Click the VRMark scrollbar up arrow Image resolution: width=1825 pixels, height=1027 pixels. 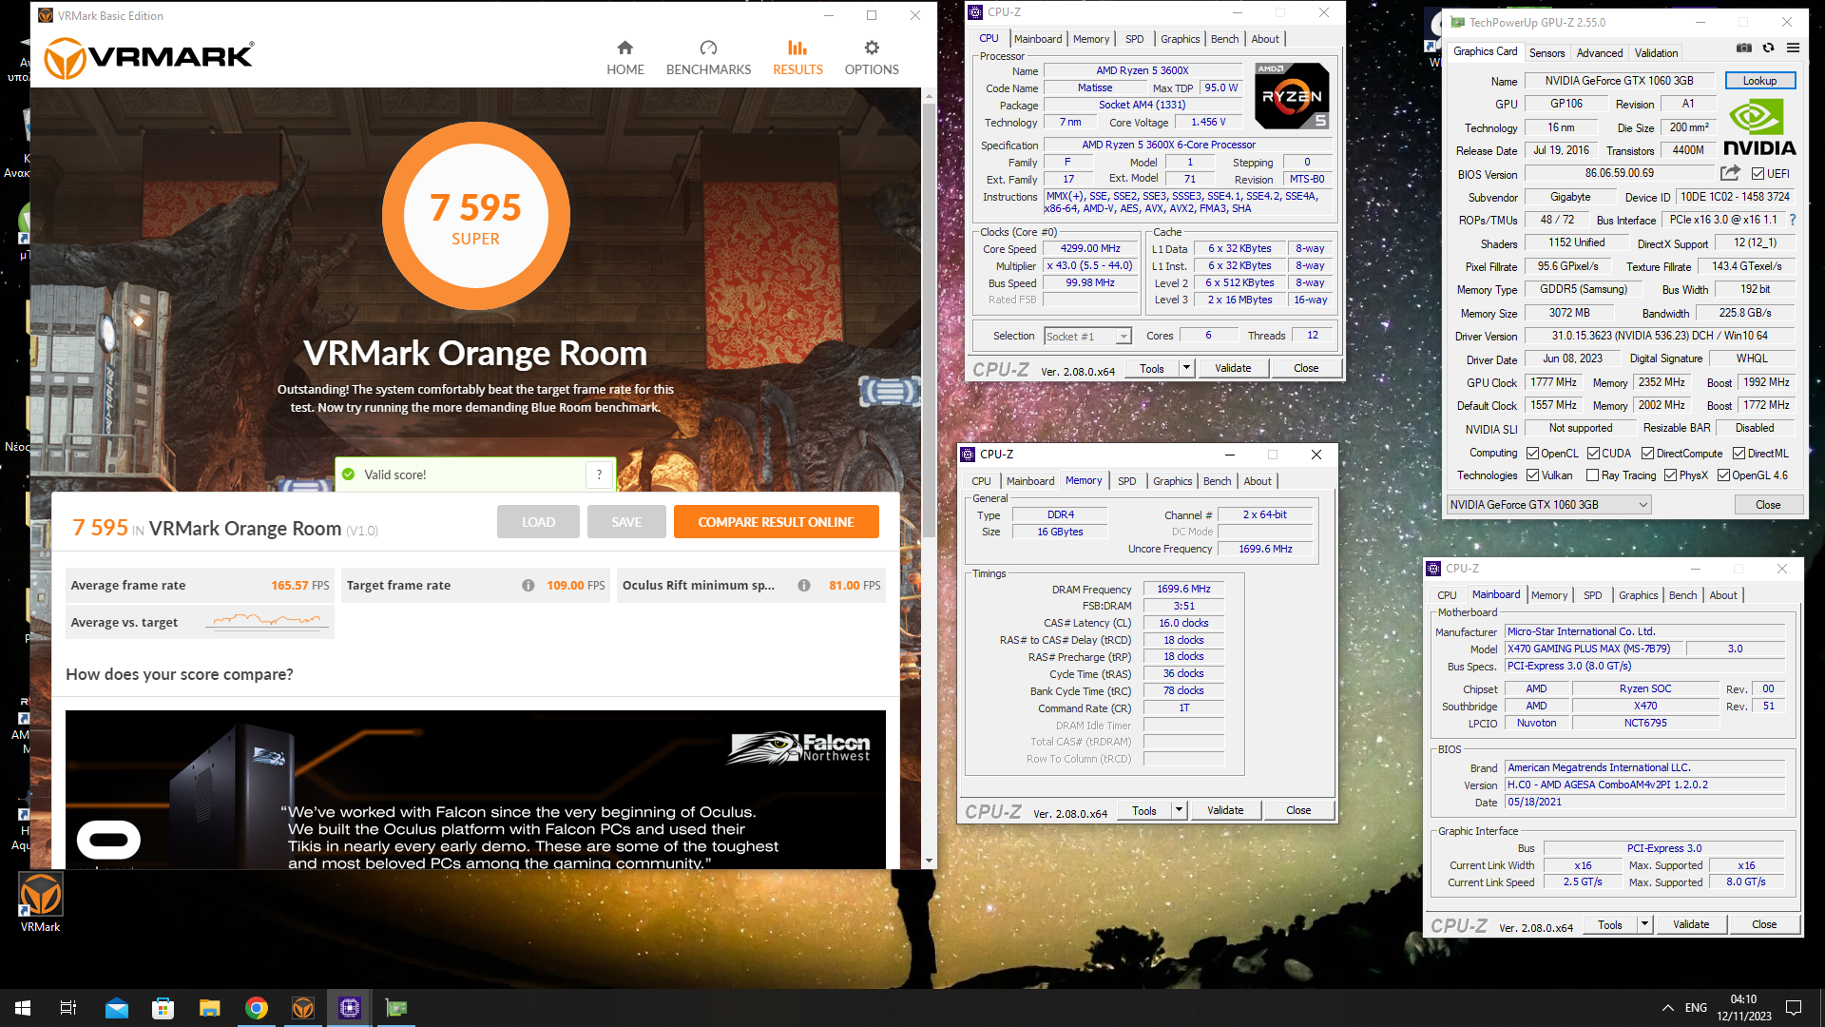click(929, 95)
